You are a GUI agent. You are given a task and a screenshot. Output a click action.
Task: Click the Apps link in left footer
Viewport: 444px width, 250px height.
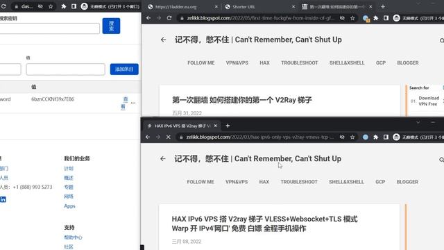69,206
